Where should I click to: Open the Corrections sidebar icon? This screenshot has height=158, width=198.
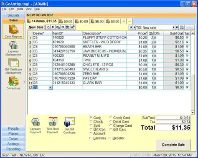(13, 83)
